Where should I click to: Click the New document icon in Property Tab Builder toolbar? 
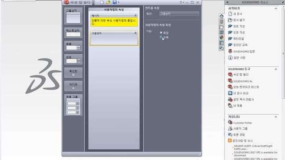point(102,2)
